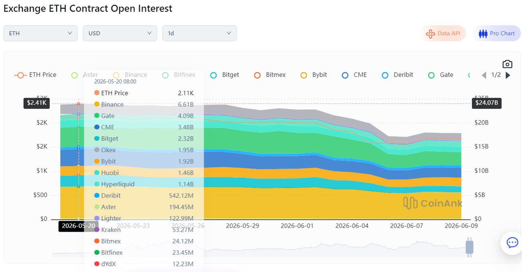Toggle Bybit legend series
Screen dimensions: 522x272
click(314, 75)
